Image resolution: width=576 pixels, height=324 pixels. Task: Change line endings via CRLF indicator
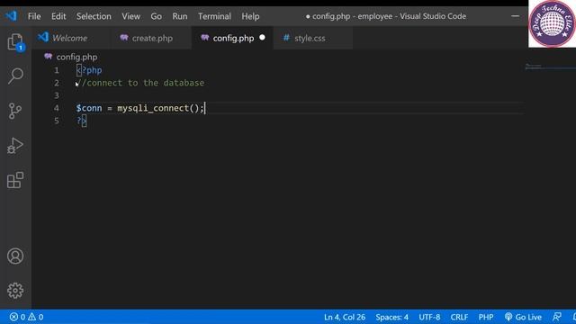tap(459, 317)
